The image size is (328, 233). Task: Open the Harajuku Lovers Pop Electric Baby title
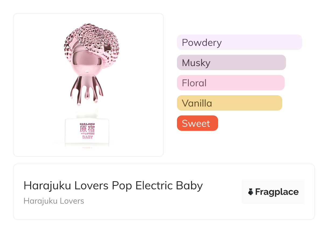(113, 186)
